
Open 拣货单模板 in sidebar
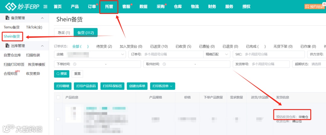coord(37,64)
